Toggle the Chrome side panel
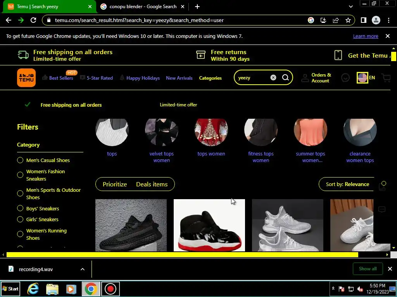397x297 pixels. (364, 20)
